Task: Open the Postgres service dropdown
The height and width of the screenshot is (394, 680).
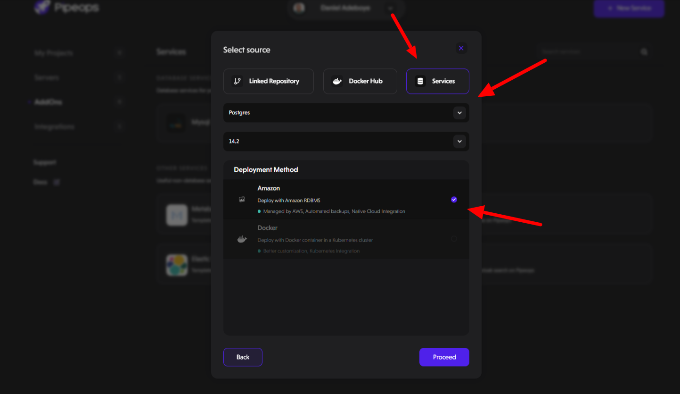Action: pyautogui.click(x=346, y=113)
